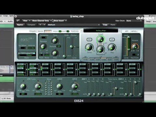Adjust the LFO 1 Rate knob
Image resolution: width=156 pixels, height=117 pixels.
[38, 86]
